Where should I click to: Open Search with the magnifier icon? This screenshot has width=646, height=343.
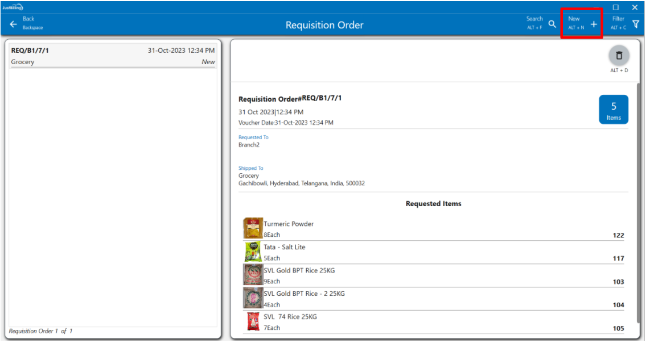tap(552, 24)
